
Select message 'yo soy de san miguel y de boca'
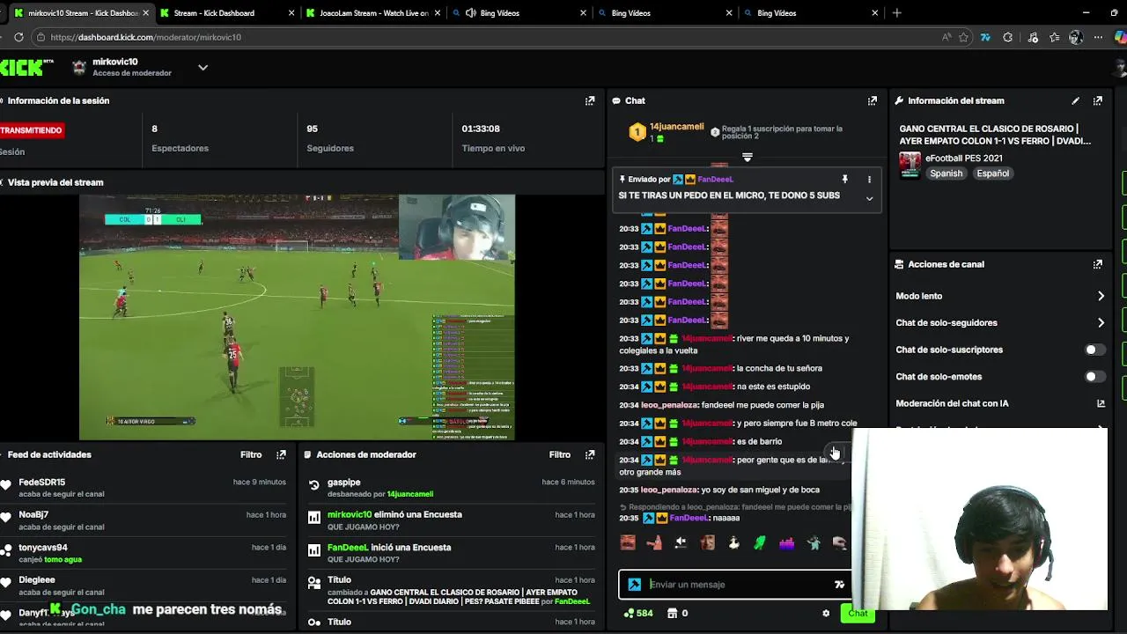[x=760, y=490]
